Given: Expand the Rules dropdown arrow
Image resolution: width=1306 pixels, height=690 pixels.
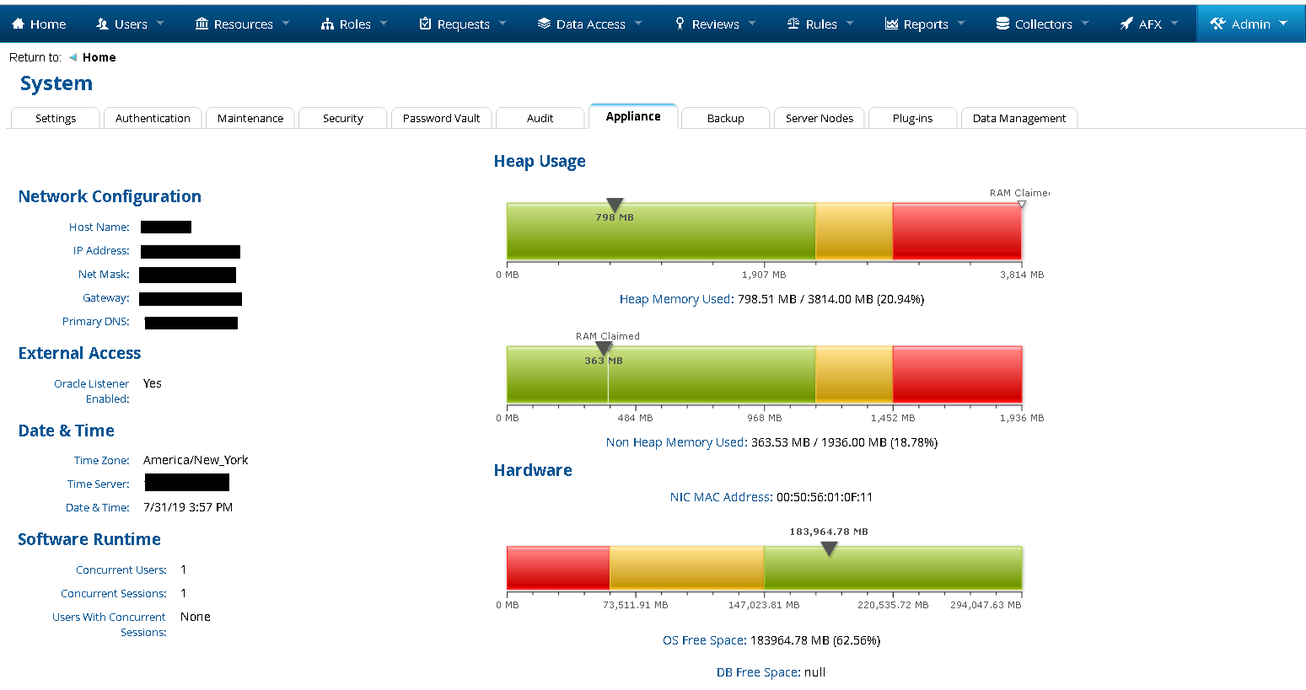Looking at the screenshot, I should (x=850, y=24).
